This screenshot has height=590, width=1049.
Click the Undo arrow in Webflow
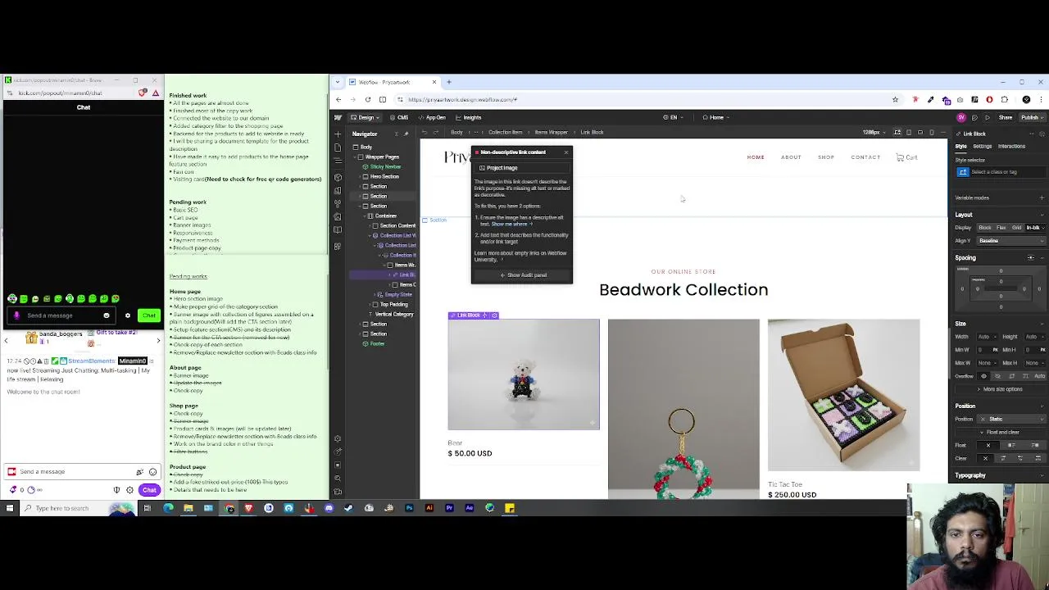(425, 133)
